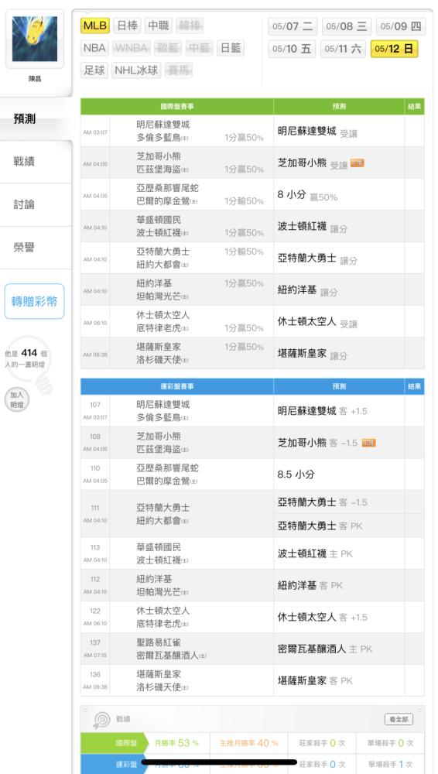
Task: Open the NBA league tab
Action: click(94, 48)
